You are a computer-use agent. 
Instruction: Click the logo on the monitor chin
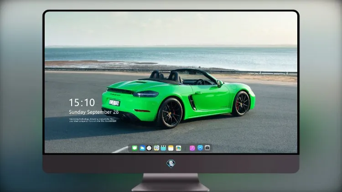click(x=171, y=164)
